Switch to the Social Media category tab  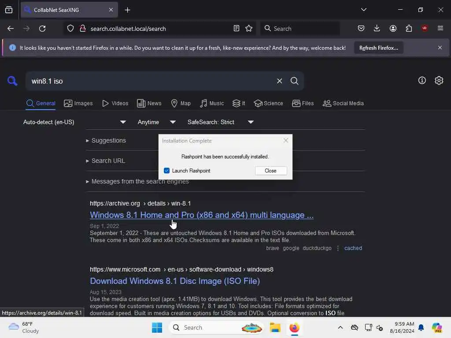tap(343, 103)
